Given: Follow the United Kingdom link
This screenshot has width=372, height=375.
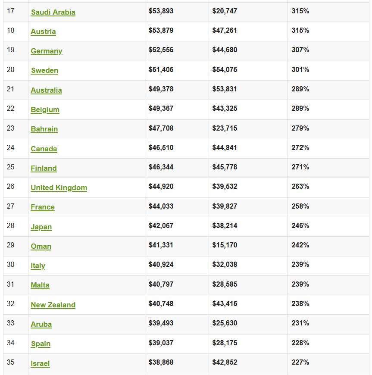Looking at the screenshot, I should [59, 187].
